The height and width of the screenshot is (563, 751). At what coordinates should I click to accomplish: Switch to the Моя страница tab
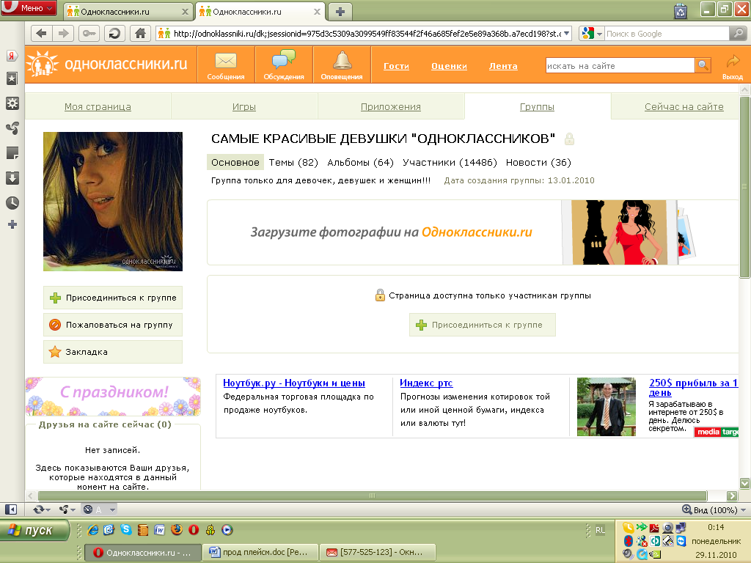coord(98,107)
